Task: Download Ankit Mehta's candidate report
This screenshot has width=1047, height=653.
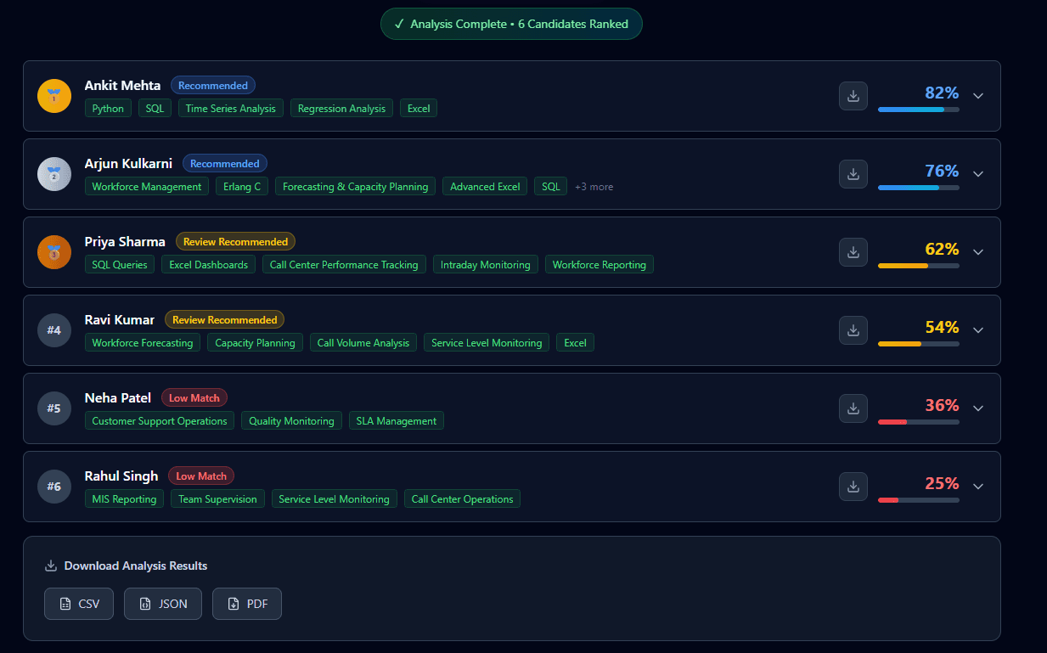Action: tap(853, 96)
